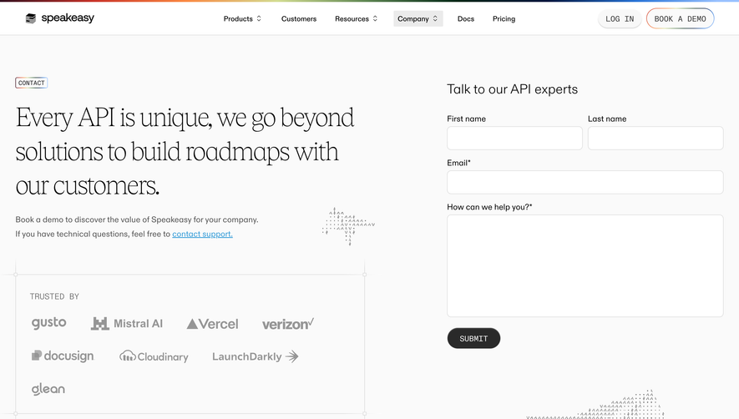
Task: Open the Docs nav link
Action: coord(466,19)
